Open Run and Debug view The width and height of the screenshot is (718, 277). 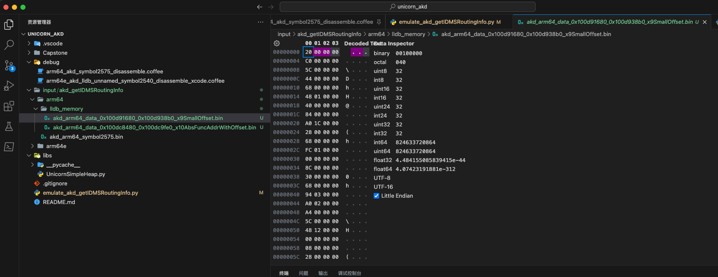pyautogui.click(x=9, y=86)
